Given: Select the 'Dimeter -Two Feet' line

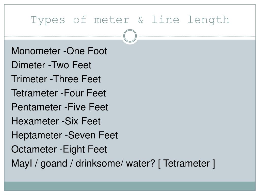Looking at the screenshot, I should (51, 65).
